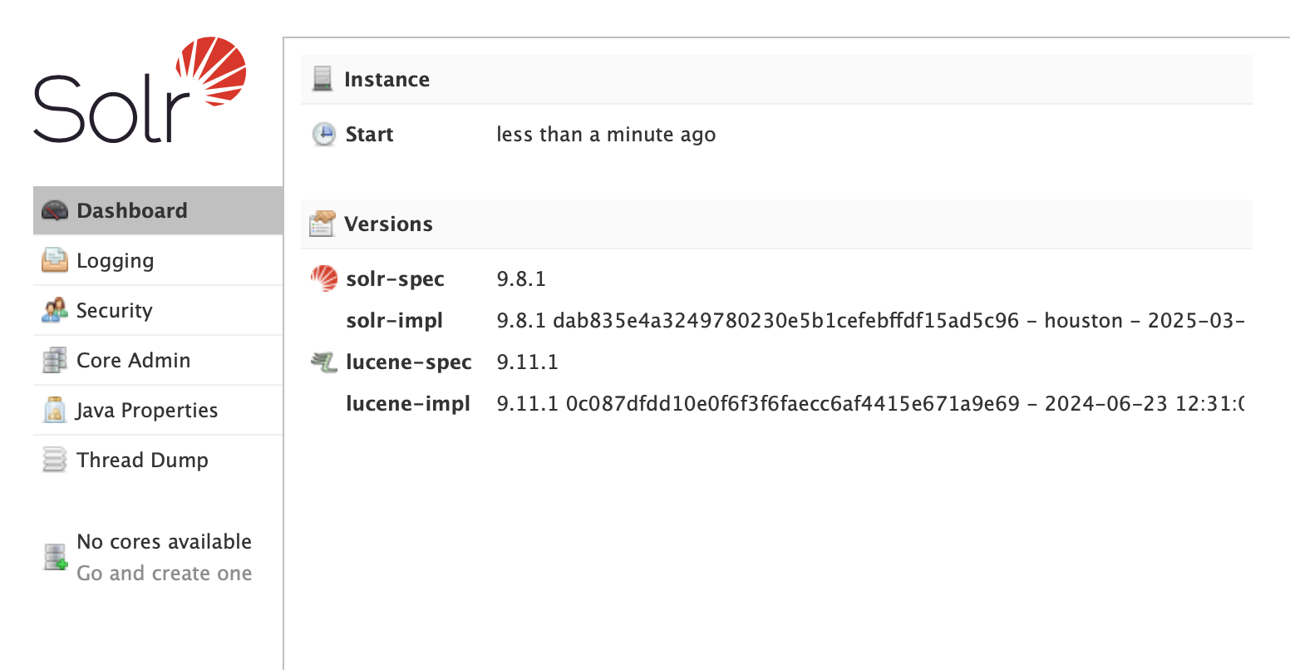
Task: Select the 'No cores available' text
Action: click(x=164, y=541)
